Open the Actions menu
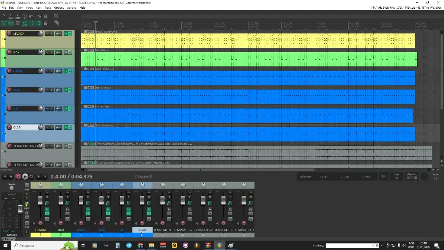444x250 pixels. tap(72, 8)
